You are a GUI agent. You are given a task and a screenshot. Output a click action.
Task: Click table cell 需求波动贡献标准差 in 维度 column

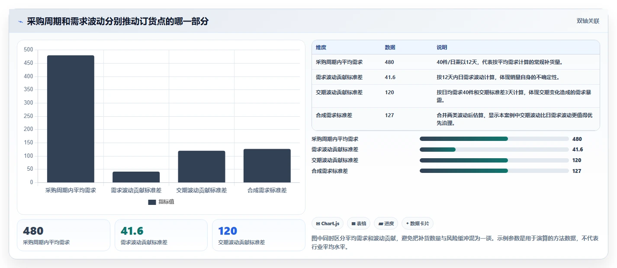[339, 77]
